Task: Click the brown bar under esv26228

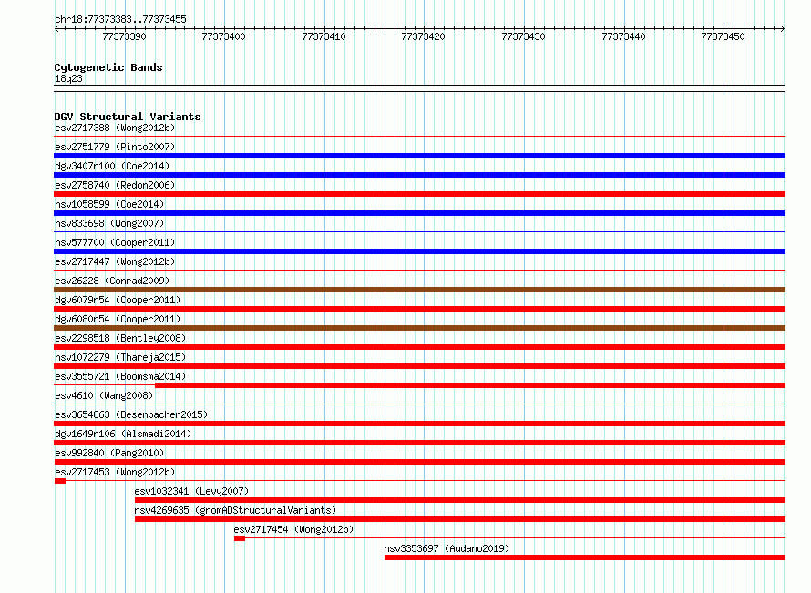Action: click(419, 290)
